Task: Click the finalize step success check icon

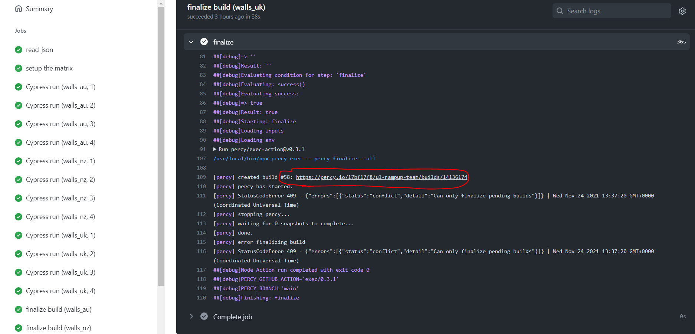Action: click(204, 42)
